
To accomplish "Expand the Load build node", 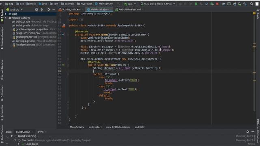I will [x=19, y=144].
